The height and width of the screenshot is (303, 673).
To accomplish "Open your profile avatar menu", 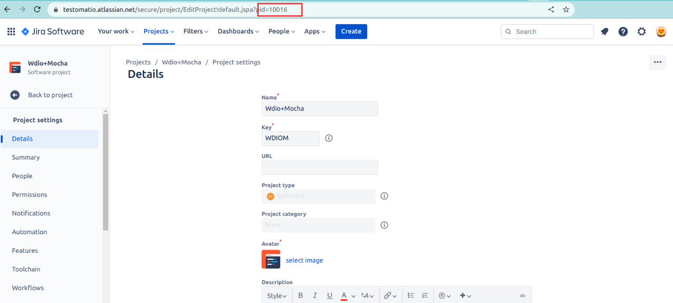I will 661,31.
